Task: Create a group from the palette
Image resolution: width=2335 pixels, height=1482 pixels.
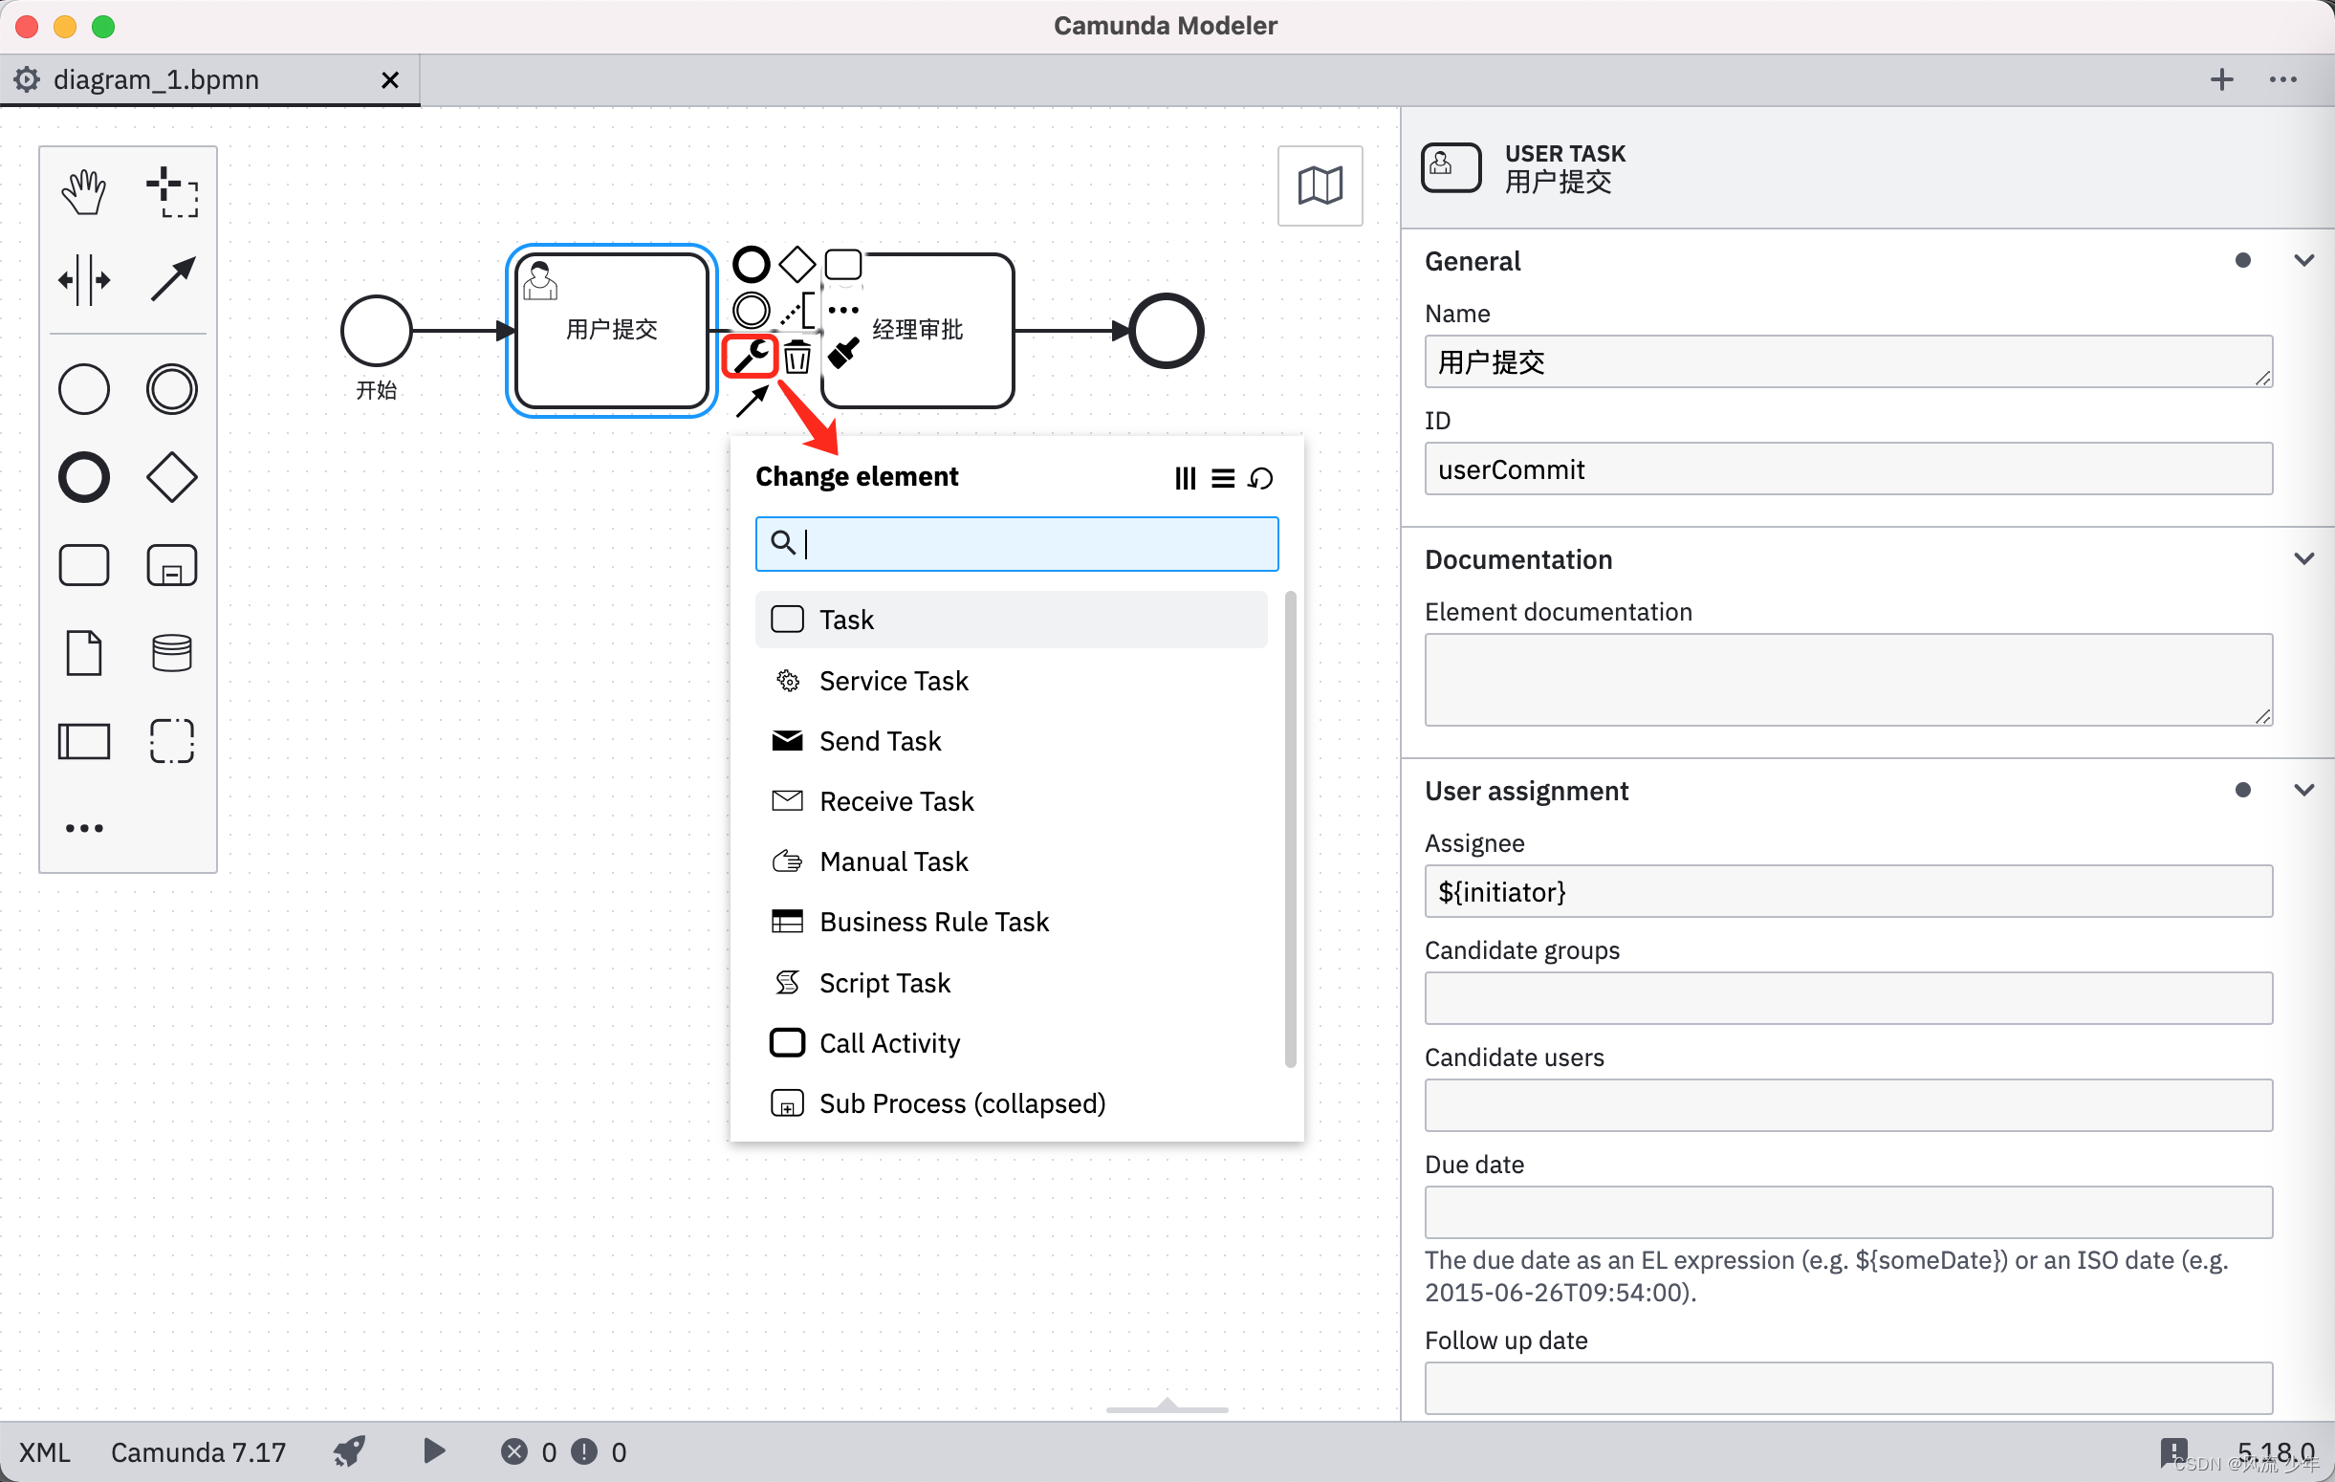Action: (171, 741)
